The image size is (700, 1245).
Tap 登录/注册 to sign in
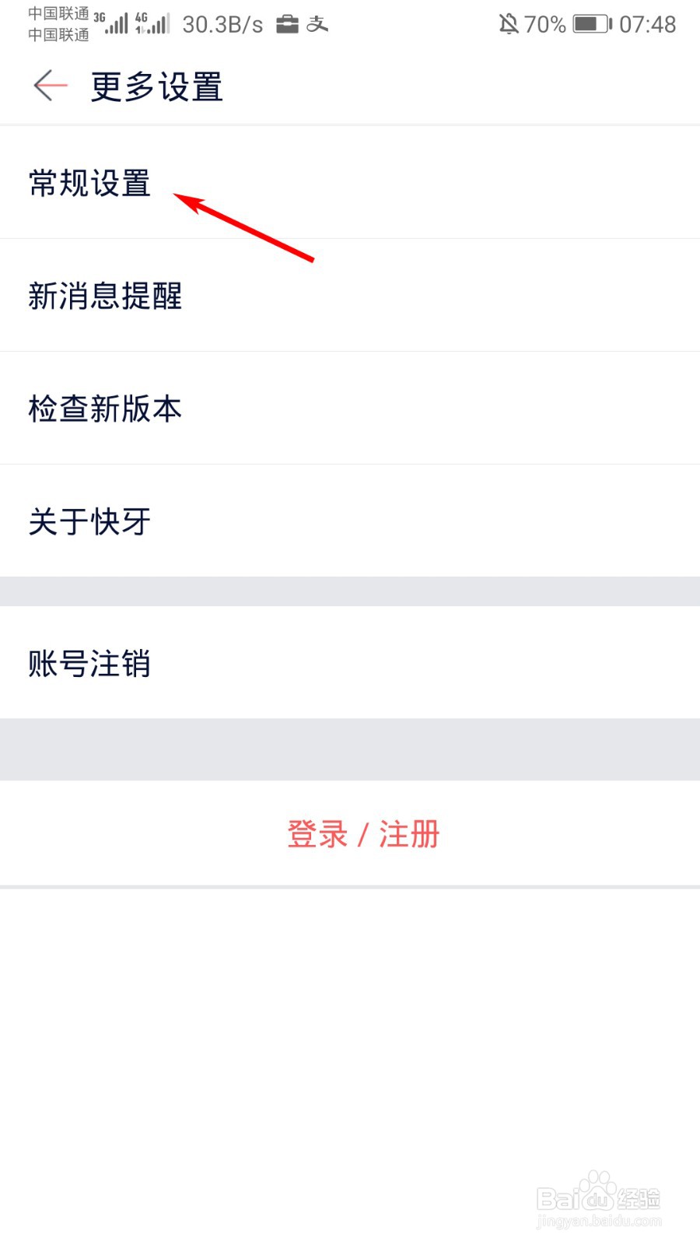pos(363,833)
